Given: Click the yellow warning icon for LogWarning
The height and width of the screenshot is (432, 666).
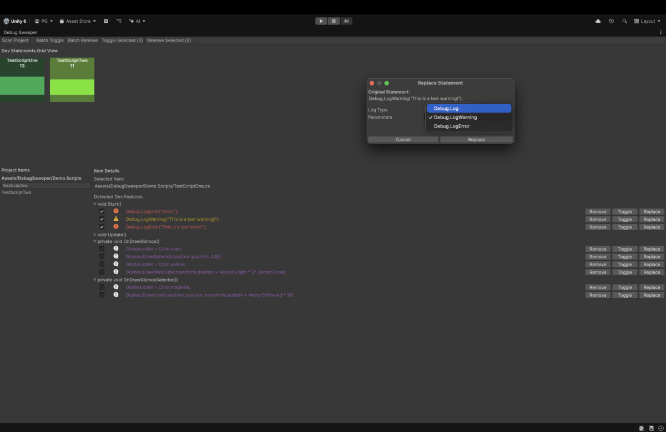Looking at the screenshot, I should coord(116,219).
